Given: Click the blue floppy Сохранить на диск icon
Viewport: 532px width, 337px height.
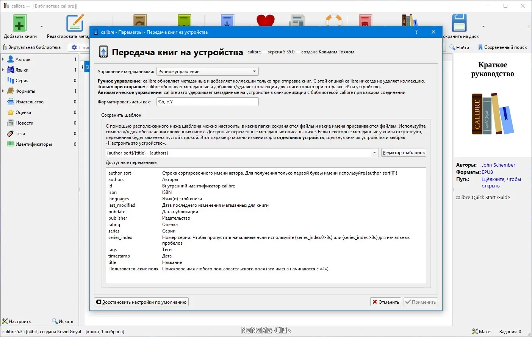Looking at the screenshot, I should (x=459, y=23).
